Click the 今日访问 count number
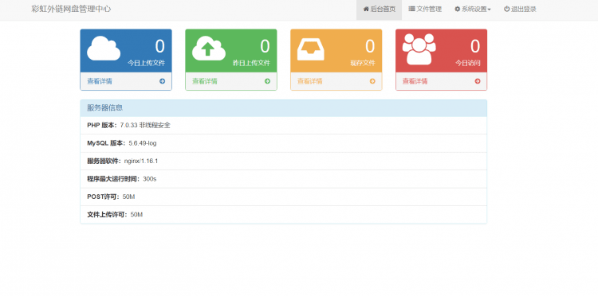Image resolution: width=598 pixels, height=296 pixels. [x=475, y=46]
